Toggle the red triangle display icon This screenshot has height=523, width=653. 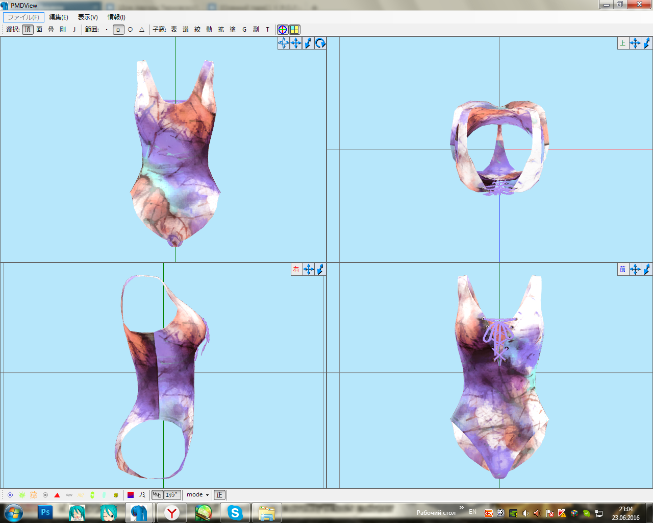(57, 495)
